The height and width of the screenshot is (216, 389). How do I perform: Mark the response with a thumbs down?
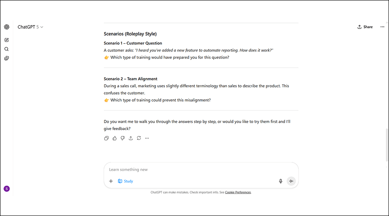point(123,138)
